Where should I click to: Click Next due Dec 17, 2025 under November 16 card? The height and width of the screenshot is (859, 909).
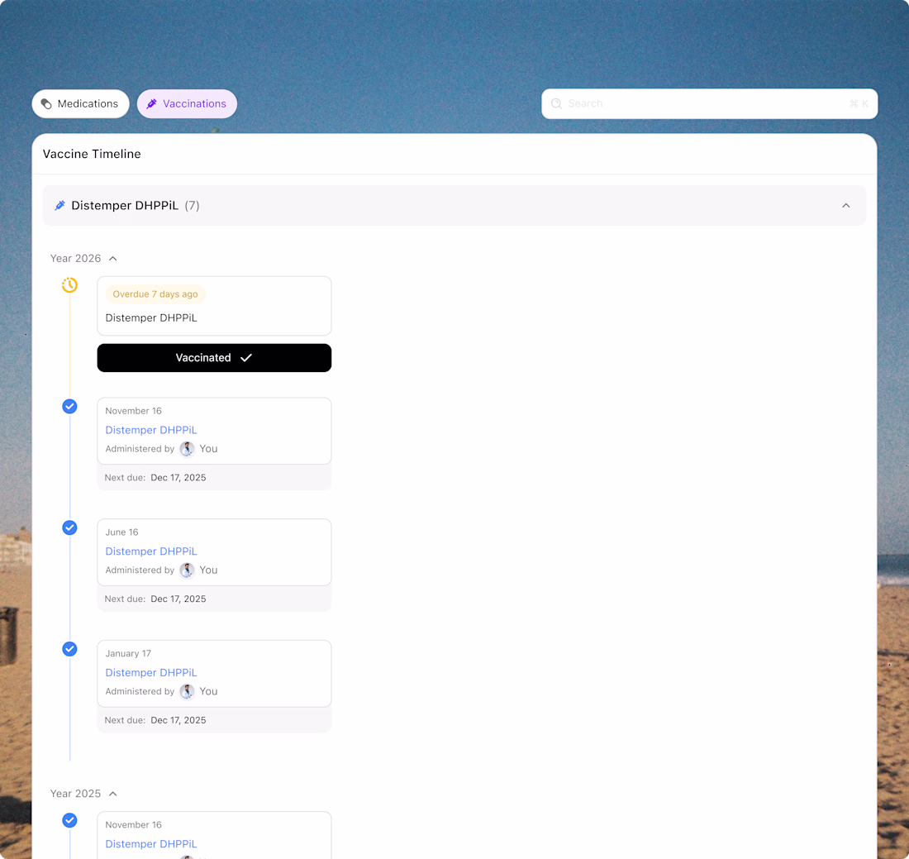tap(155, 477)
